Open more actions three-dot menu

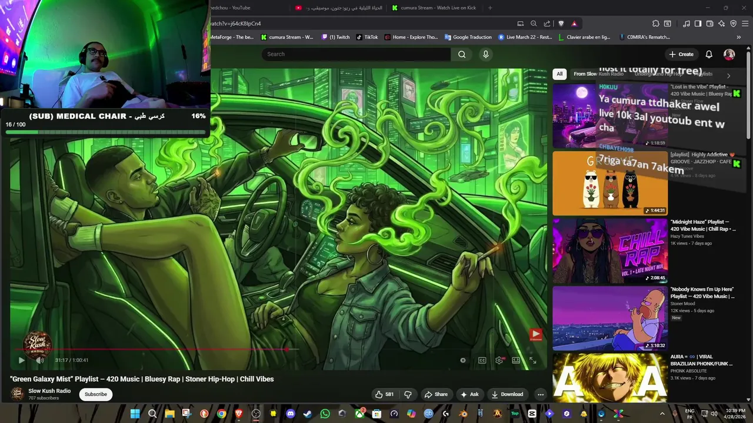(x=540, y=394)
